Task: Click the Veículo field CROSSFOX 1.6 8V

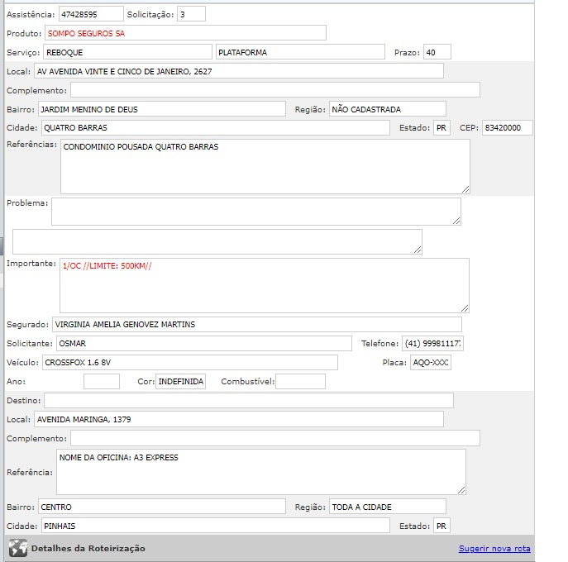Action: point(190,362)
